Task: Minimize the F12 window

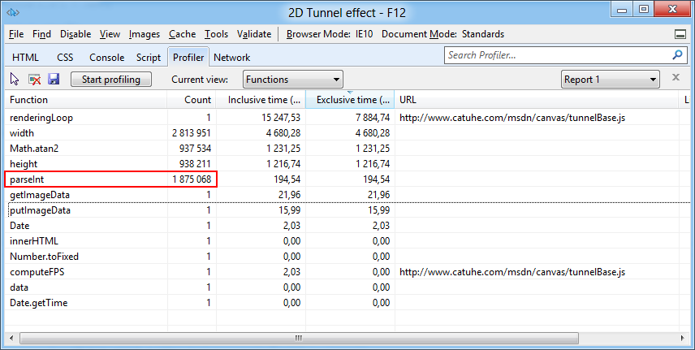Action: click(622, 9)
